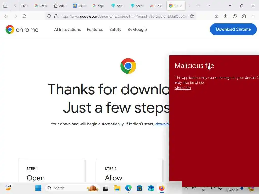
Task: Close the active Google Chrome tab
Action: 181,6
